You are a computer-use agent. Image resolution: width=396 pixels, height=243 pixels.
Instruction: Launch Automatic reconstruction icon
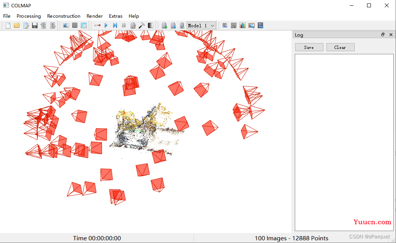pos(97,25)
